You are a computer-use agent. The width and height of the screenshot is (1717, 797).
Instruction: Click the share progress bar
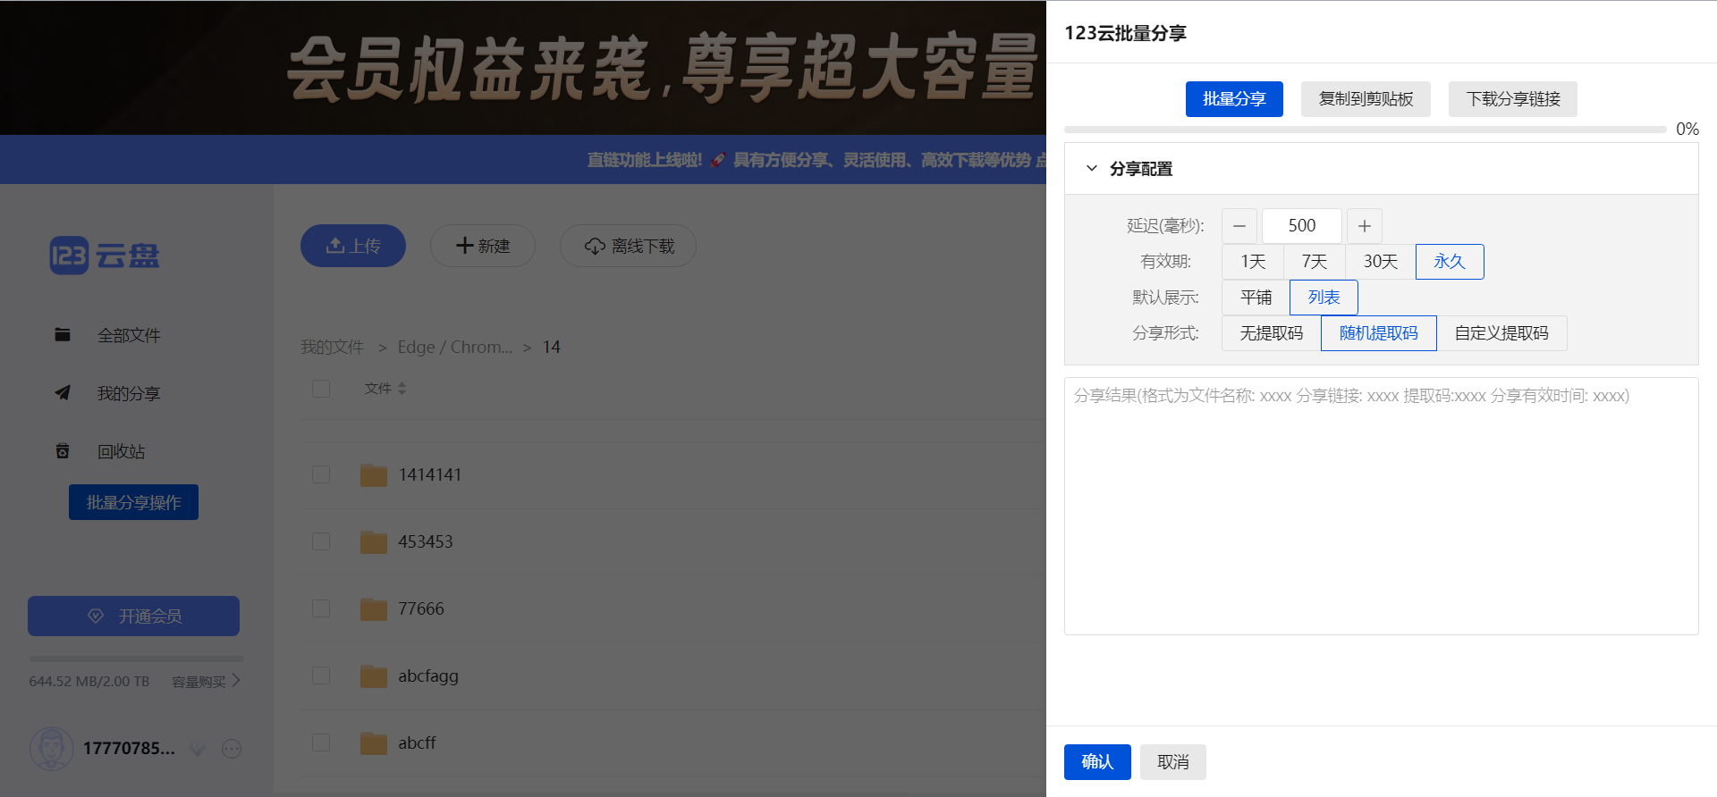(1364, 130)
